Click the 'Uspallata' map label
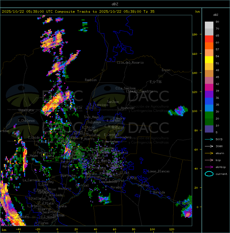230x233 pixels. tap(26, 110)
